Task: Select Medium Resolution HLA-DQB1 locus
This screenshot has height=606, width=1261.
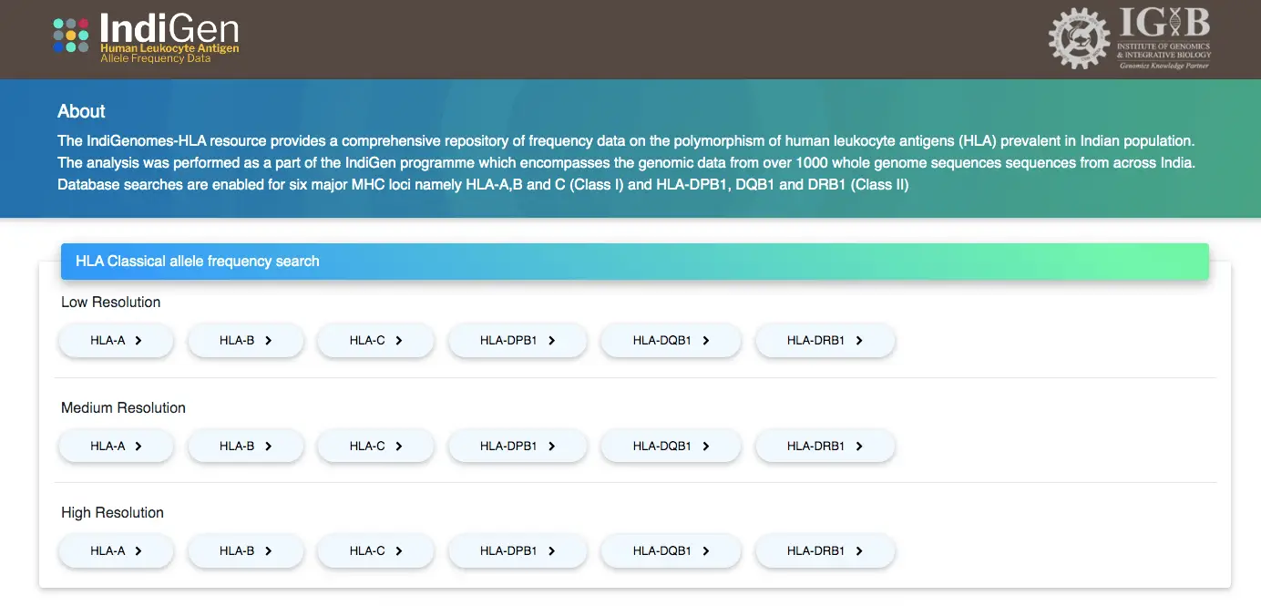Action: pyautogui.click(x=671, y=447)
